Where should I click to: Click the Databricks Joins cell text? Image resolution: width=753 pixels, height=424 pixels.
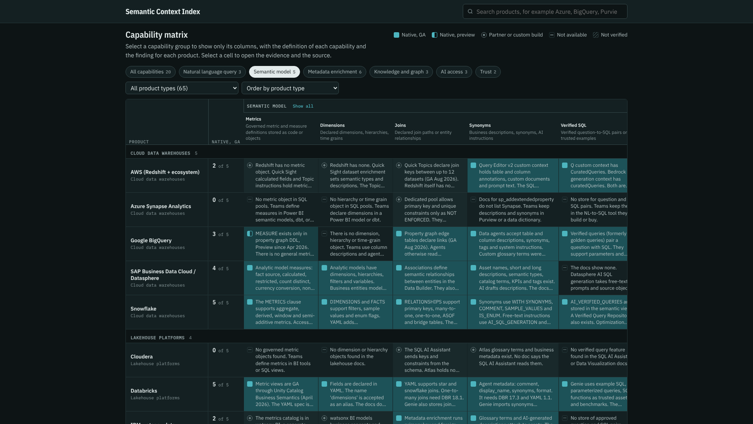click(x=434, y=394)
